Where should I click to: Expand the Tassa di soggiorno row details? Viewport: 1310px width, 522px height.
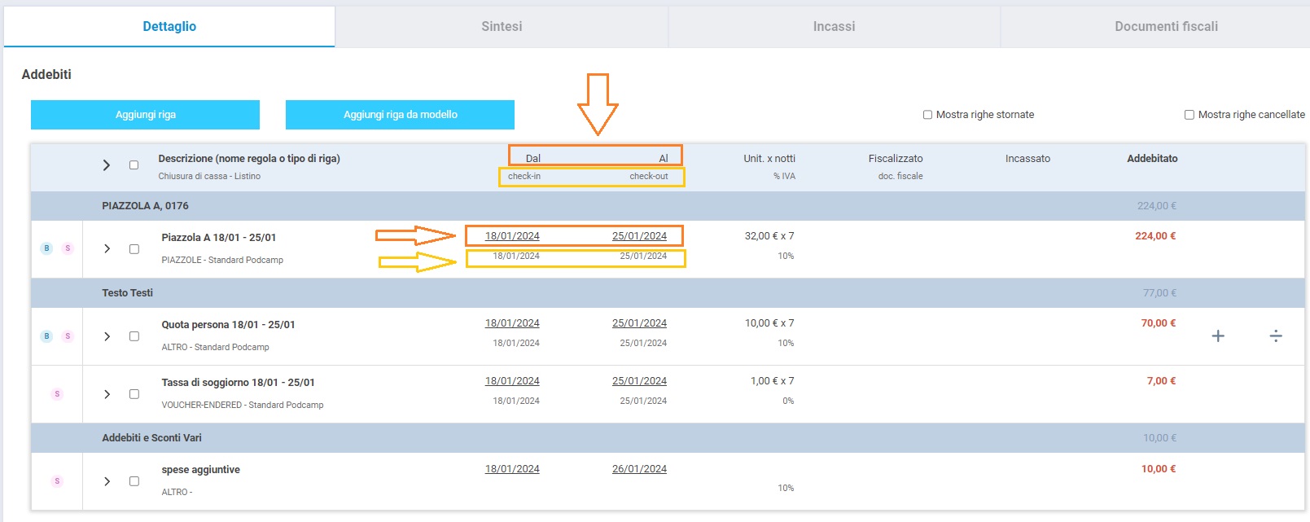point(107,394)
